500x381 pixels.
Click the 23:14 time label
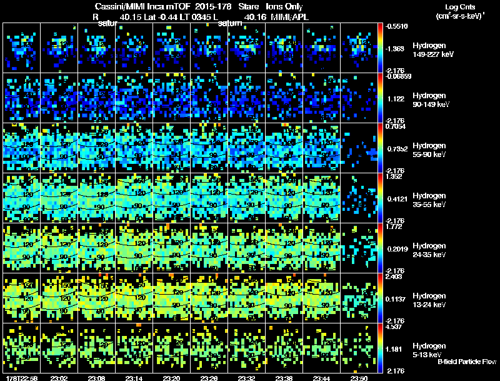point(134,378)
